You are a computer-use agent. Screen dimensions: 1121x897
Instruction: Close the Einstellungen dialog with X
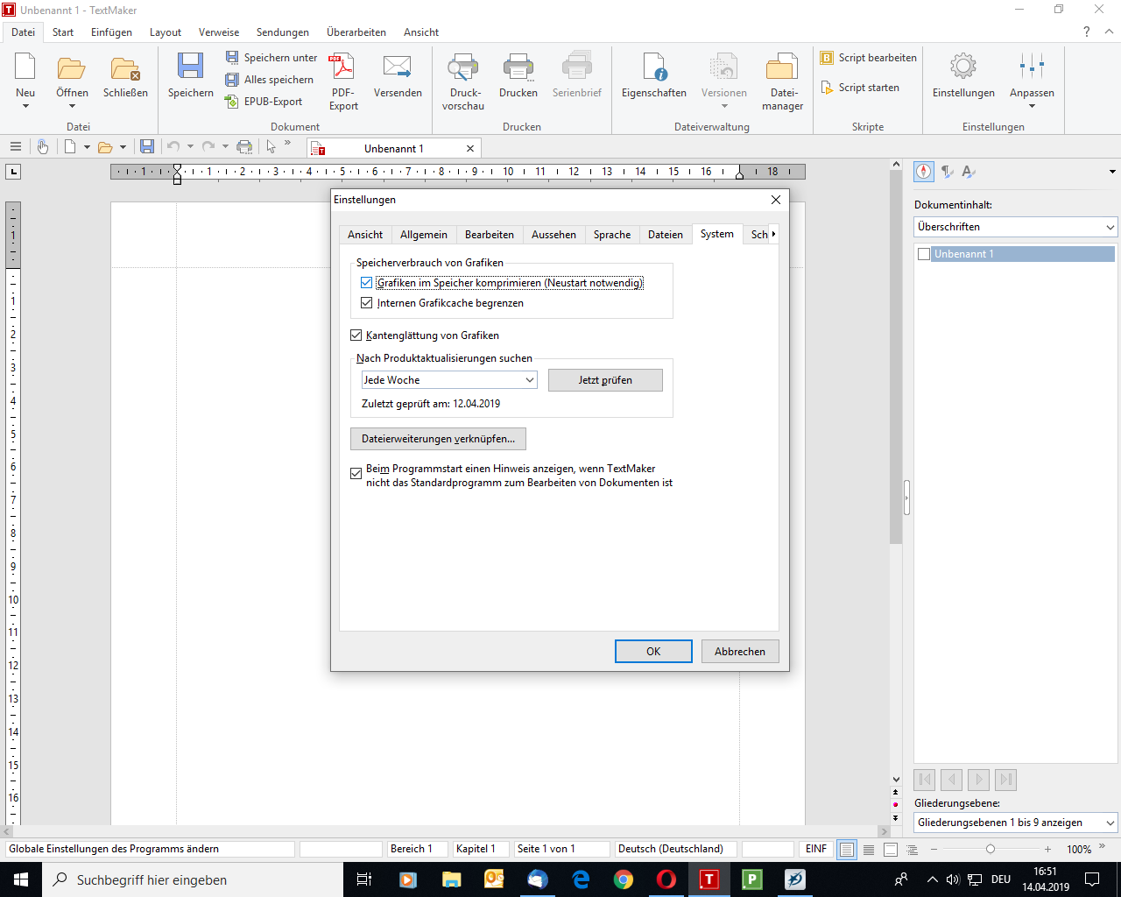pyautogui.click(x=775, y=200)
